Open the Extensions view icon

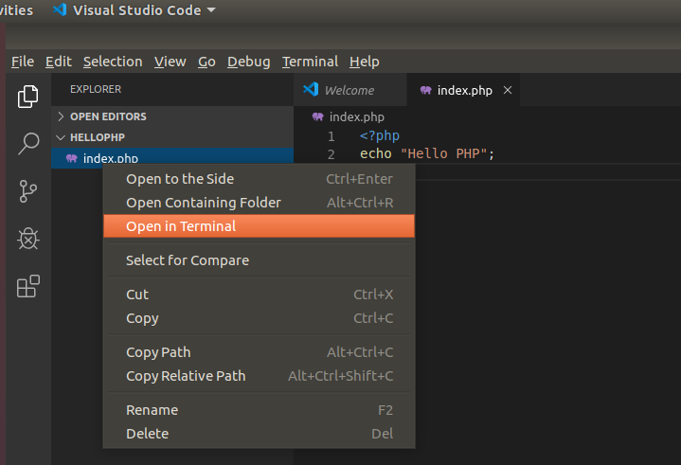[x=28, y=286]
